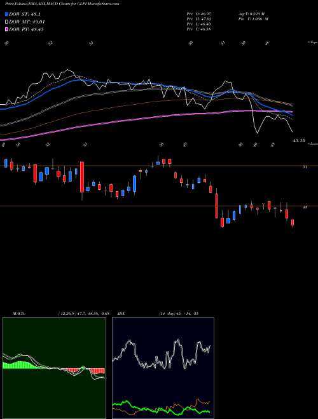The height and width of the screenshot is (419, 318).
Task: Click the white DOW MT legend swatch
Action: 7,22
